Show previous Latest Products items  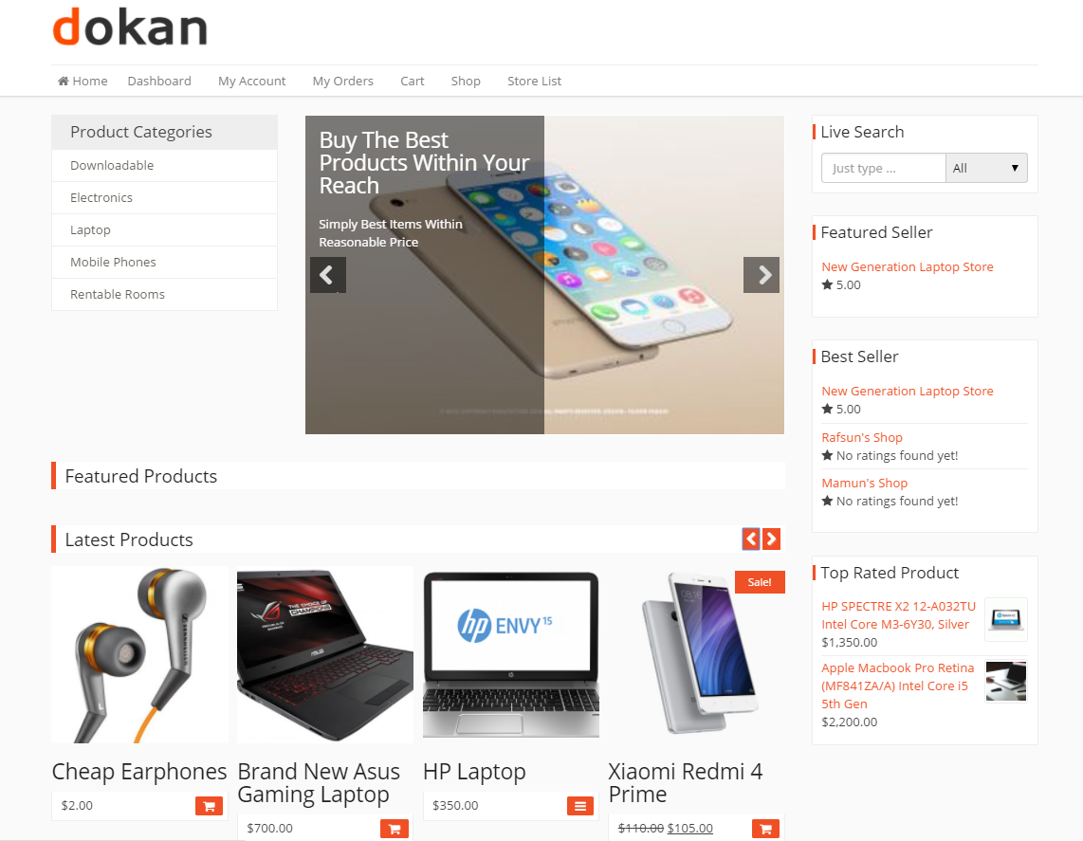(x=751, y=539)
